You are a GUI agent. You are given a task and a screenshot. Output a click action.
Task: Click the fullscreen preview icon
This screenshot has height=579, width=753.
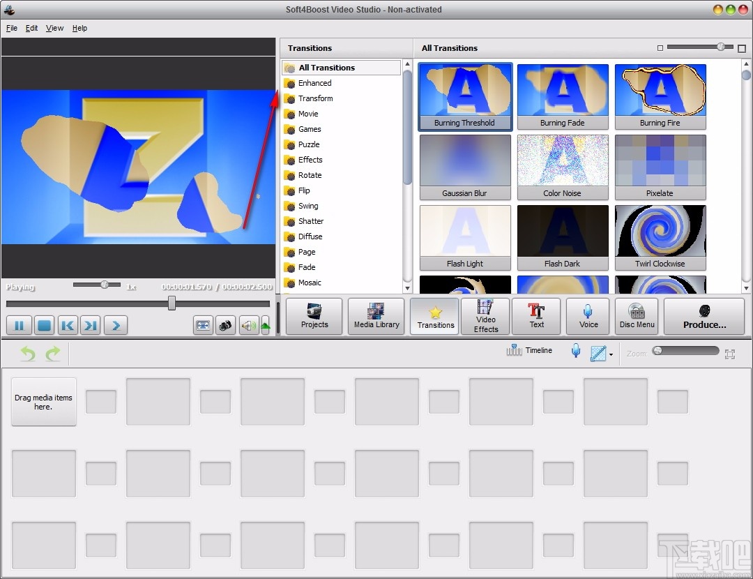coord(203,325)
